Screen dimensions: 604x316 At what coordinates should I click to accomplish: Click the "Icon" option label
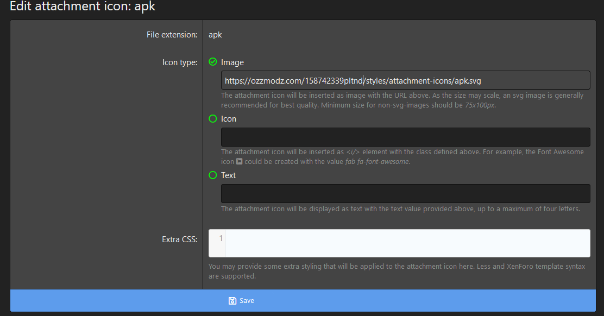229,119
